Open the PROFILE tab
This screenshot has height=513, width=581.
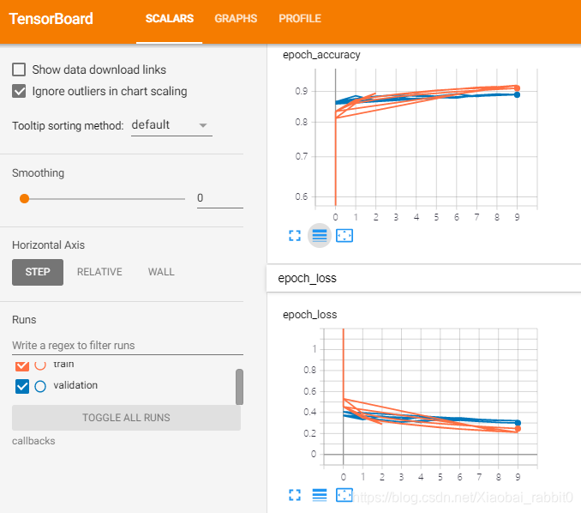pyautogui.click(x=300, y=19)
